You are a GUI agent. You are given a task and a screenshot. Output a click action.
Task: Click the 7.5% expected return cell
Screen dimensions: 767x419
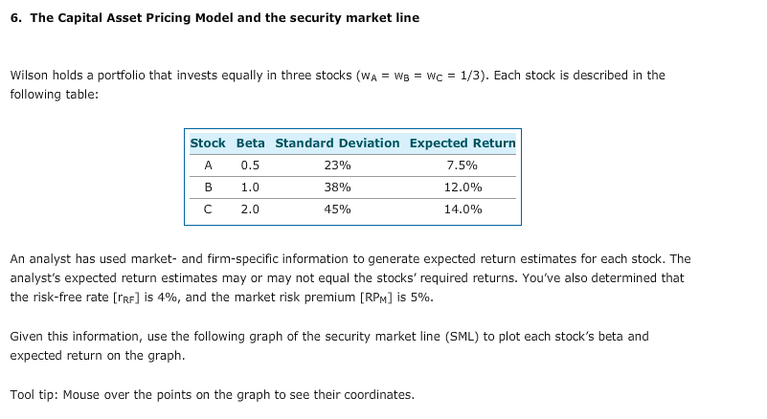(x=462, y=165)
